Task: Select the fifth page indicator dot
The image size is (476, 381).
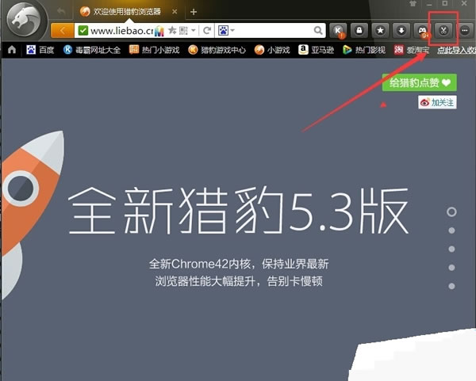Action: (451, 286)
